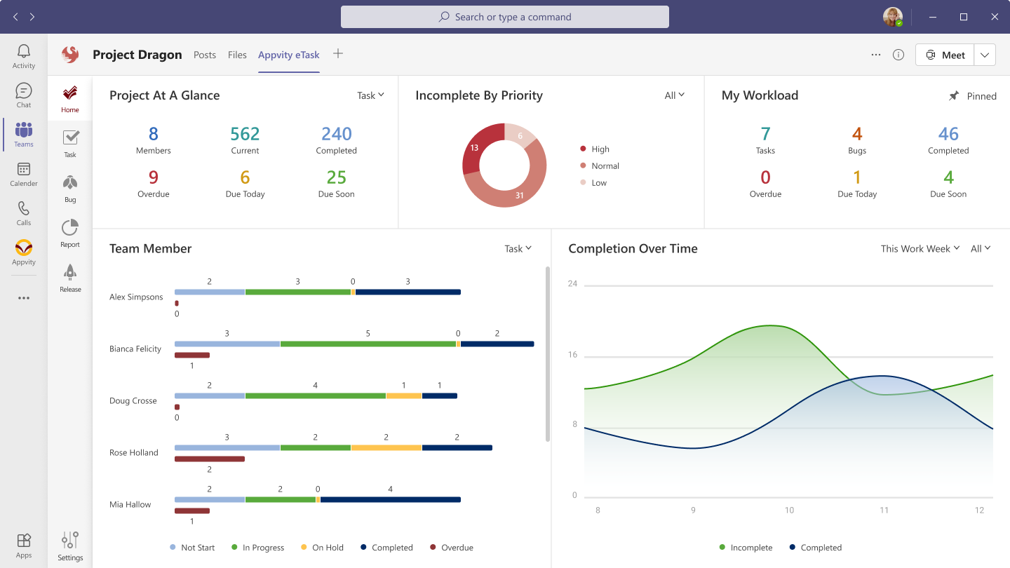
Task: Open the Activity feed icon
Action: 23,52
